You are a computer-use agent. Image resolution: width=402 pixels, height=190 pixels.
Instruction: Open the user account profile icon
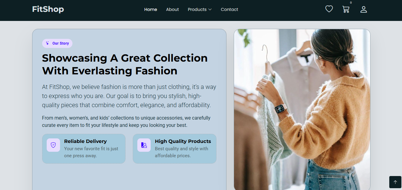[x=363, y=9]
